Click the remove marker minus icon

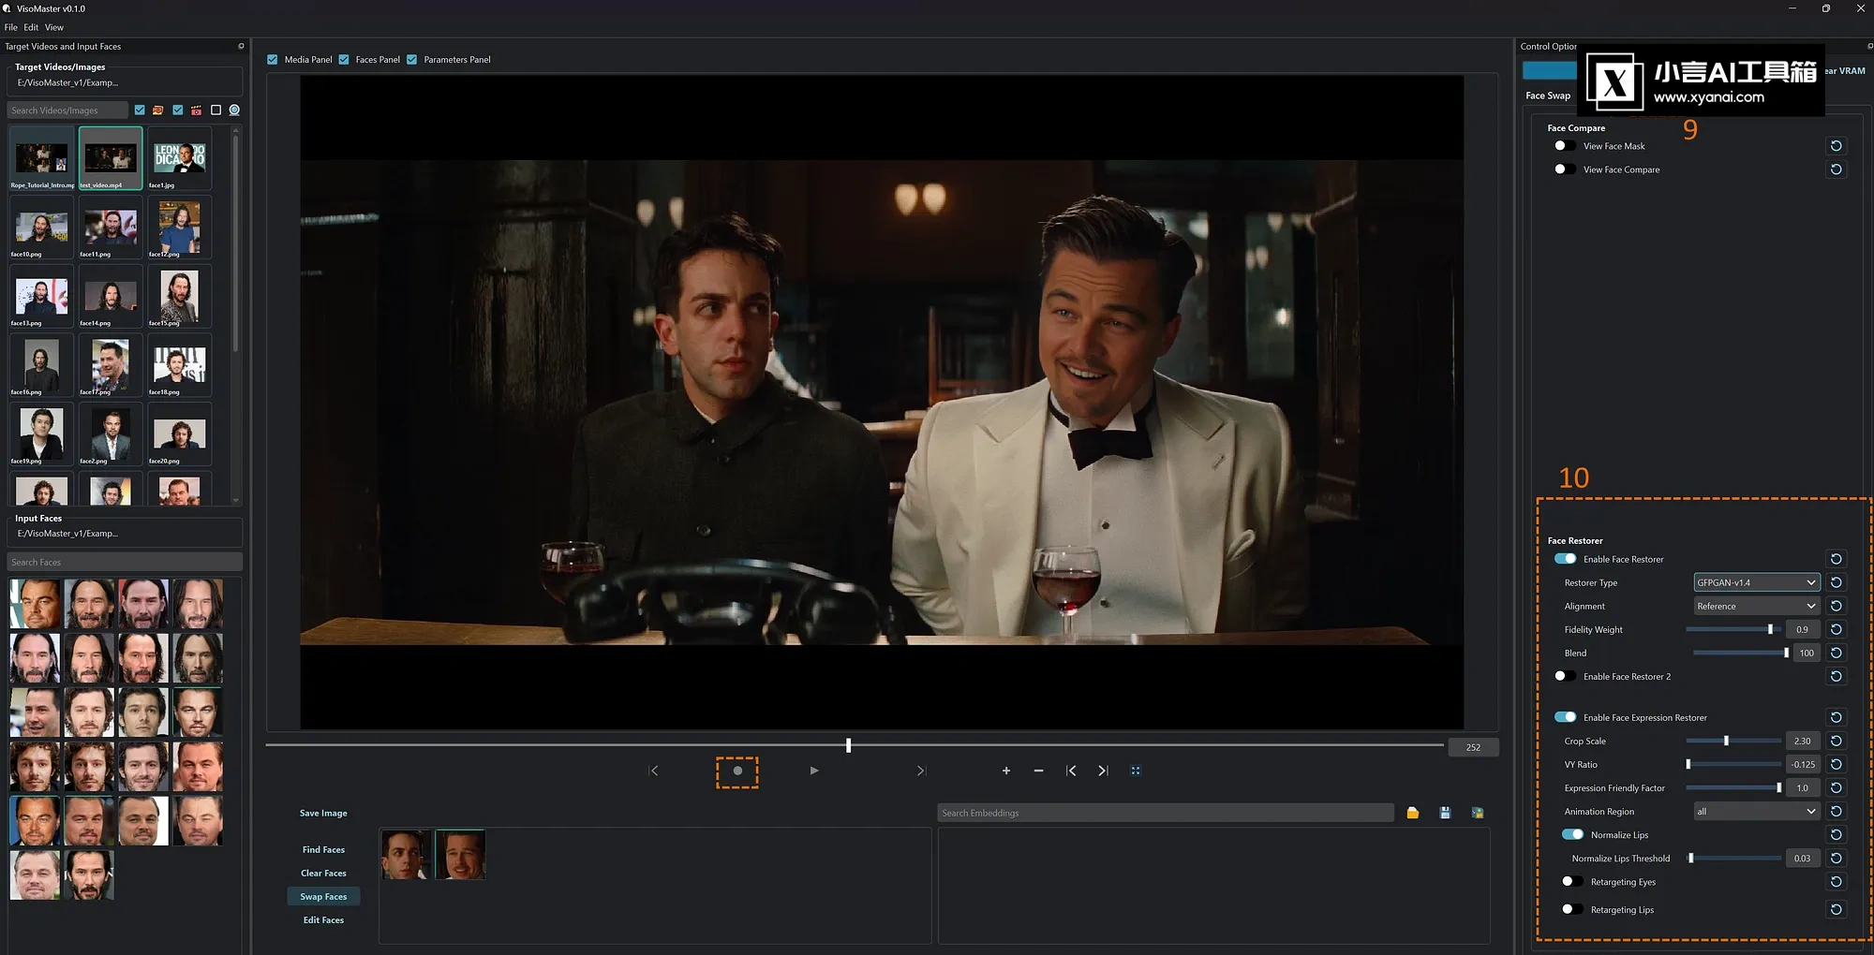[x=1038, y=771]
